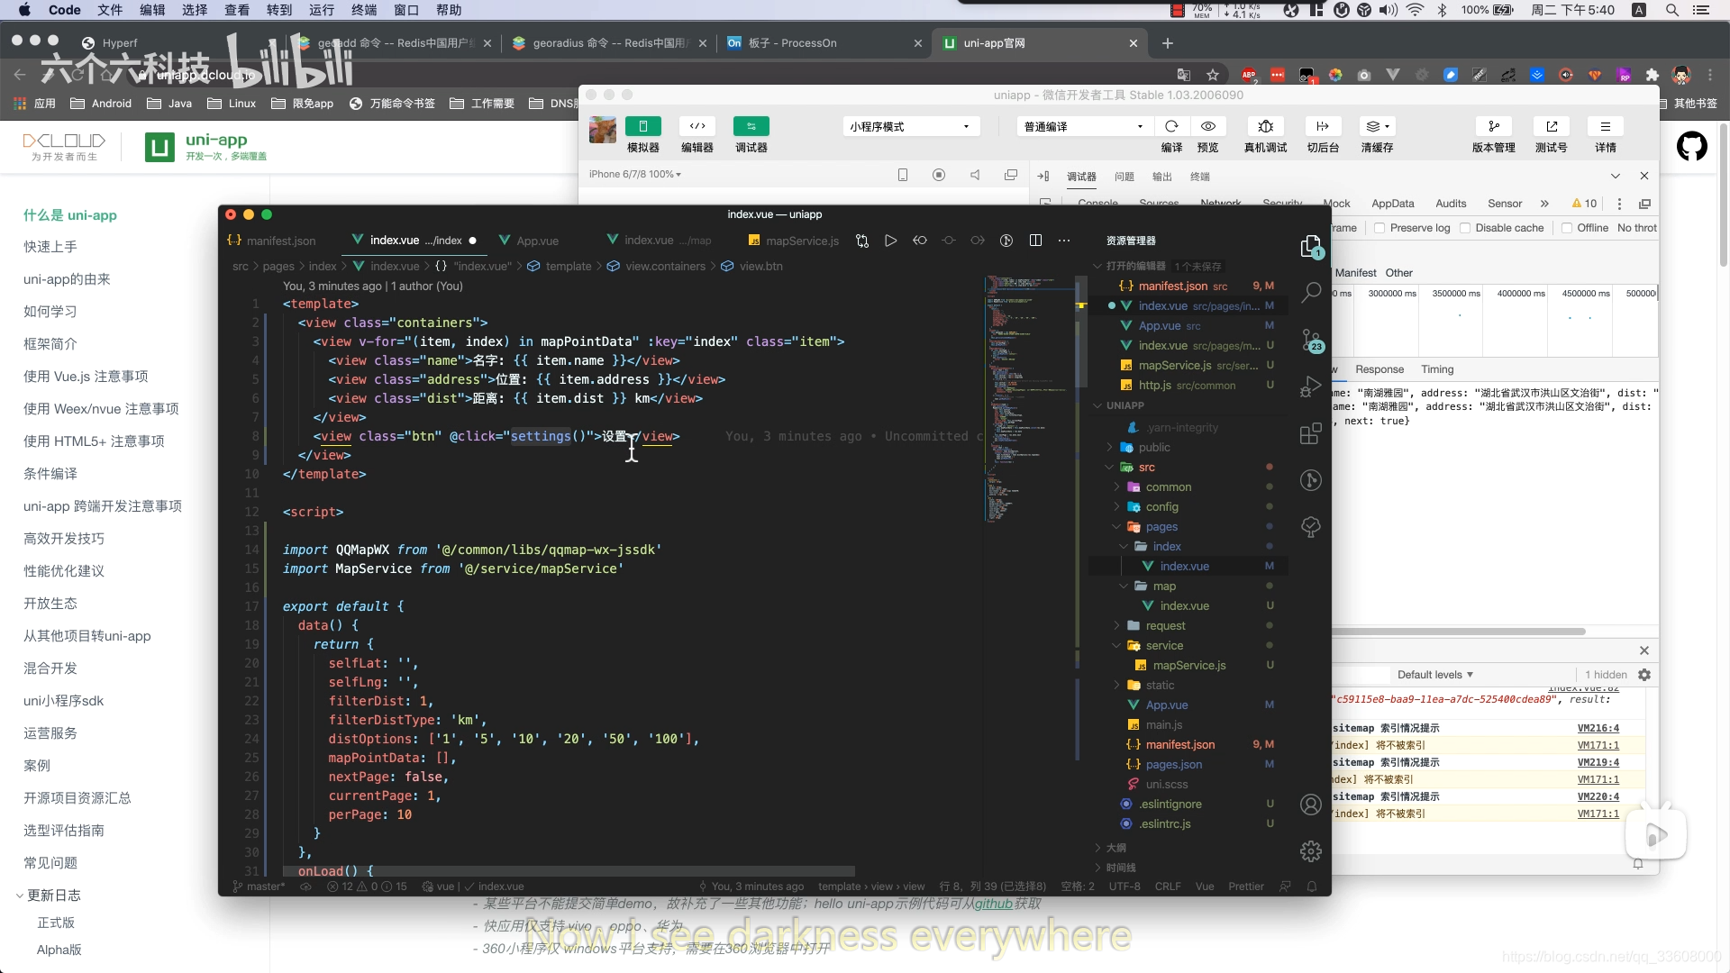
Task: Enable Preserve log checkbox
Action: [x=1379, y=228]
